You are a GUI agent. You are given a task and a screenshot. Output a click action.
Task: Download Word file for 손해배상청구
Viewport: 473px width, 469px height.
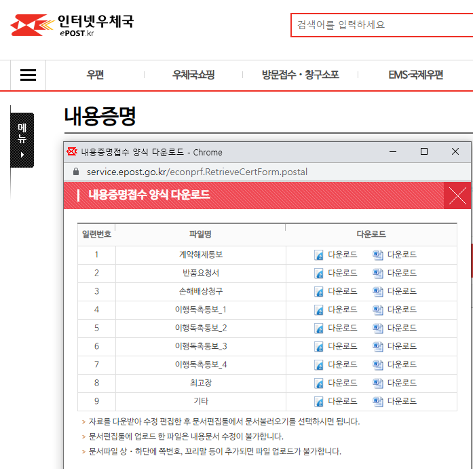pyautogui.click(x=394, y=292)
